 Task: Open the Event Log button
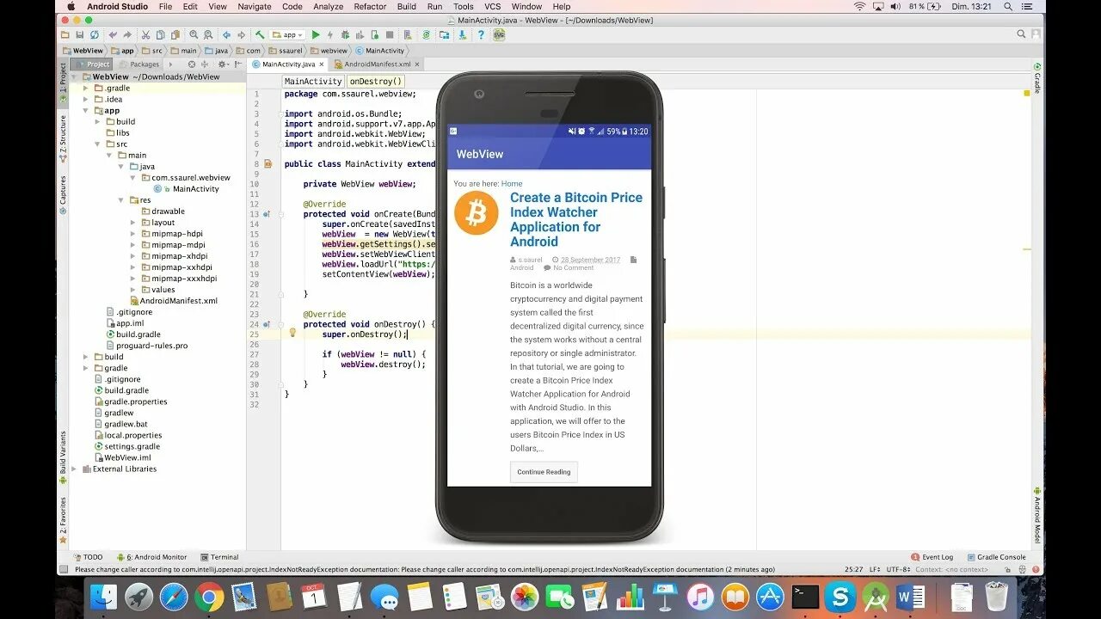[x=932, y=557]
